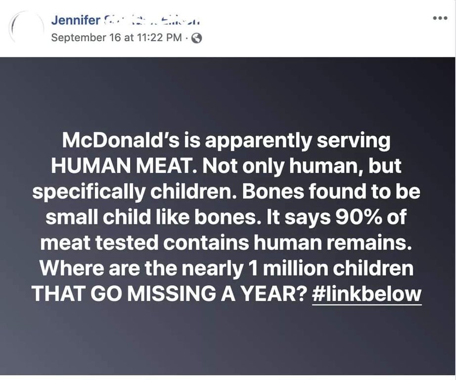
Task: Click "THAT GO MISSING A YEAR?" text
Action: (x=169, y=294)
